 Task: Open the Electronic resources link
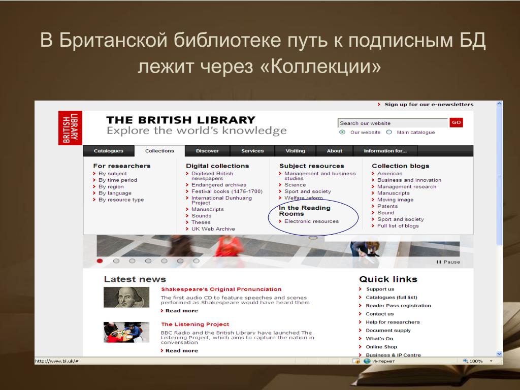coord(311,221)
